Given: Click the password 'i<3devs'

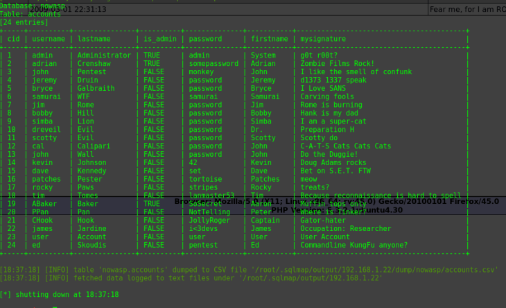Looking at the screenshot, I should point(203,229).
